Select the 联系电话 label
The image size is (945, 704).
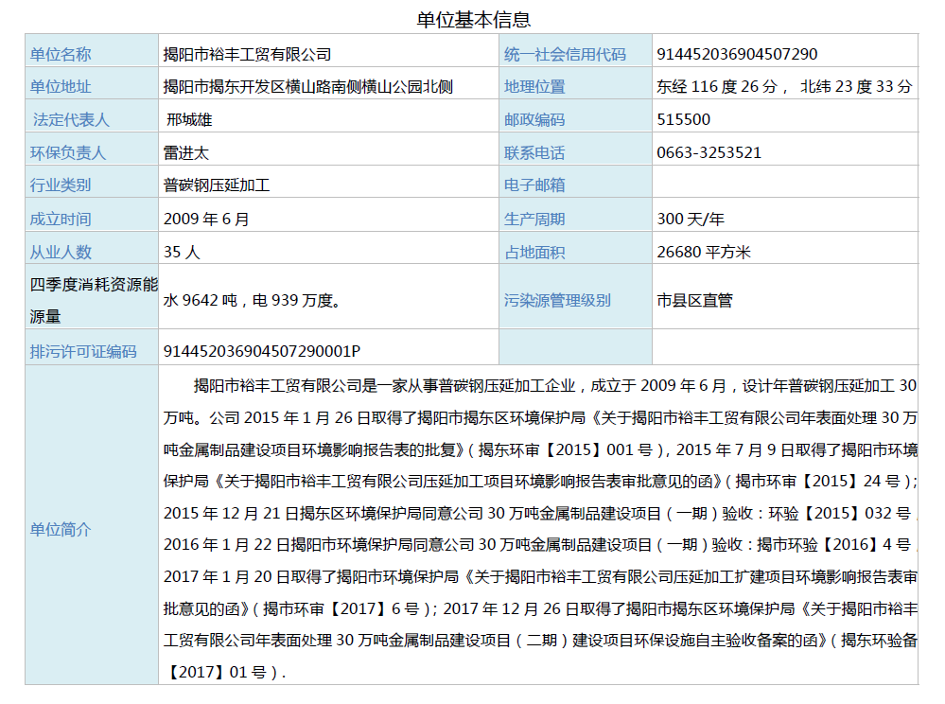tap(534, 152)
